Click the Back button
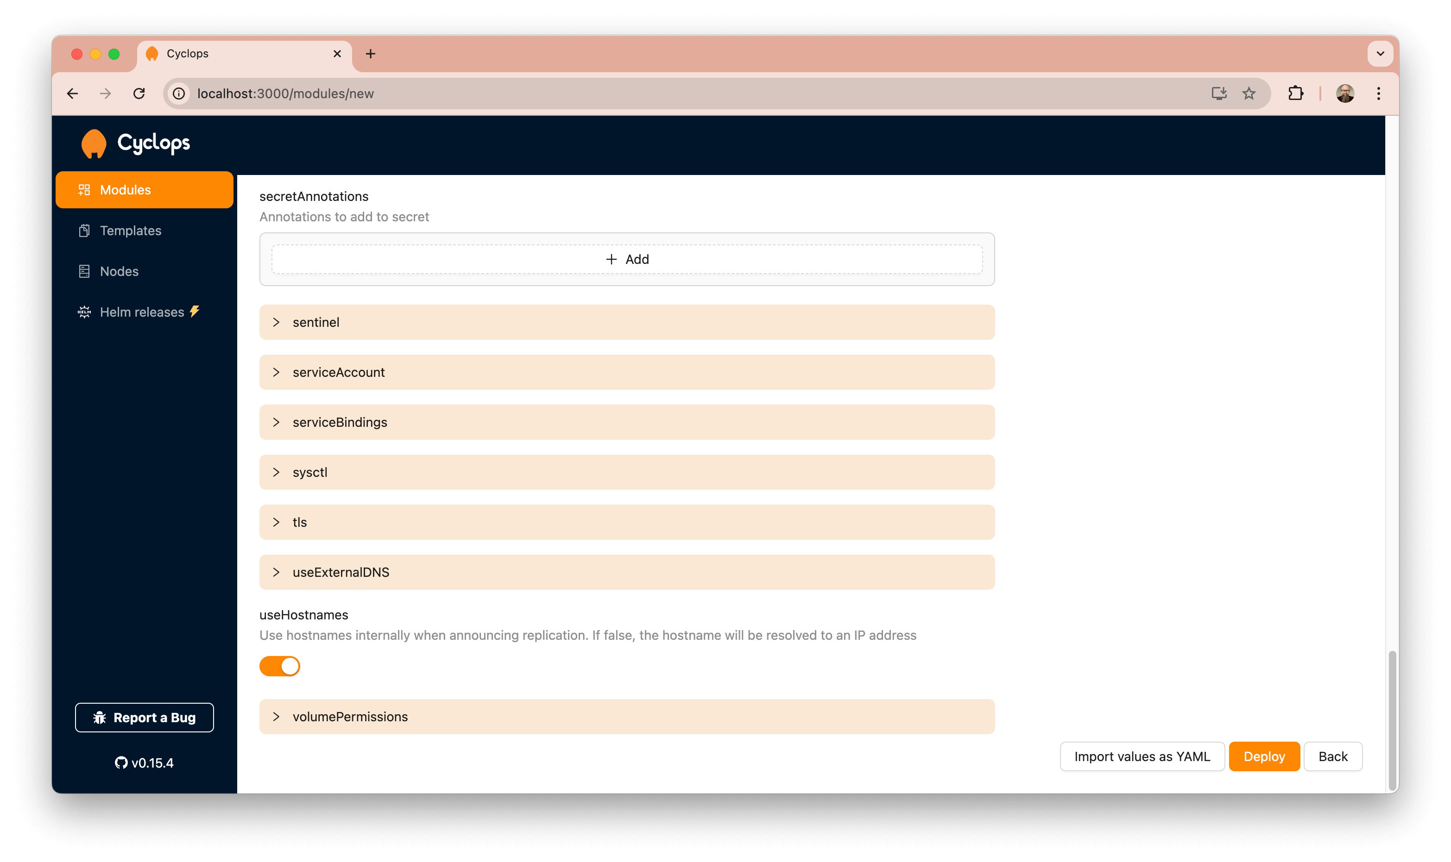Screen dimensions: 1451x862 tap(1332, 756)
